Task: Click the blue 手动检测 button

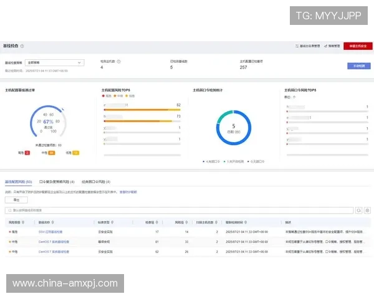Action: pos(358,65)
